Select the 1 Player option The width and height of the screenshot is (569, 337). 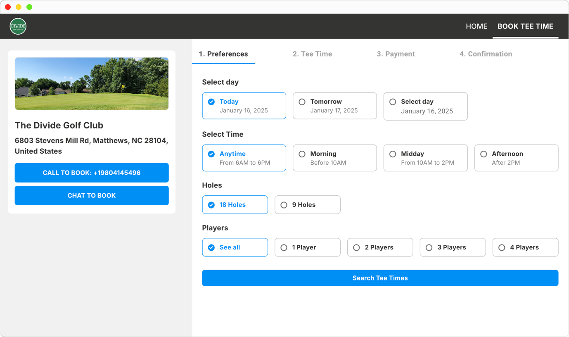coord(307,247)
